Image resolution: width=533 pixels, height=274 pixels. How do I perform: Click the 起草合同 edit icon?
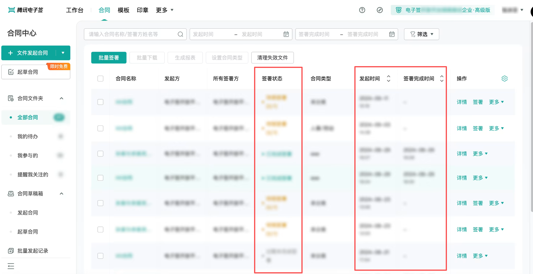click(11, 72)
